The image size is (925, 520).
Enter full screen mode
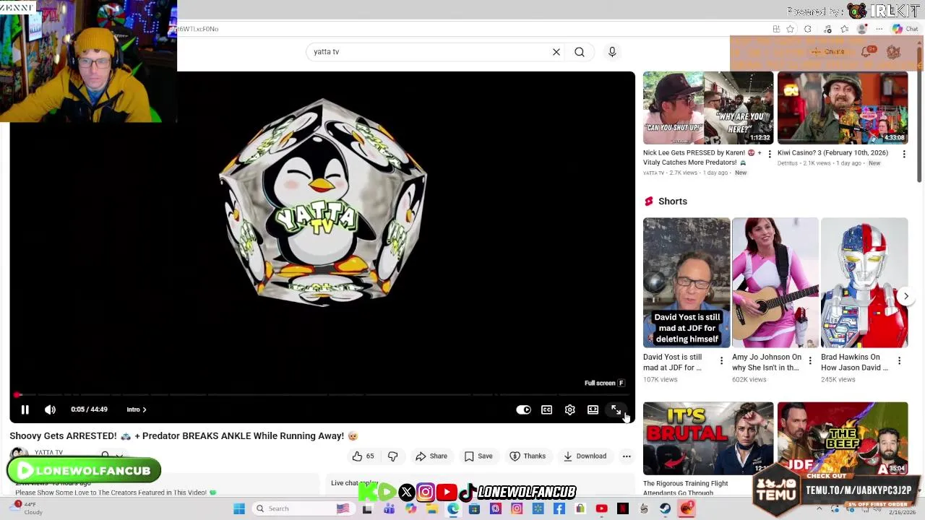(x=616, y=409)
